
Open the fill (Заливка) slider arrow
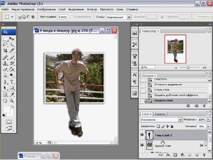click(x=208, y=126)
